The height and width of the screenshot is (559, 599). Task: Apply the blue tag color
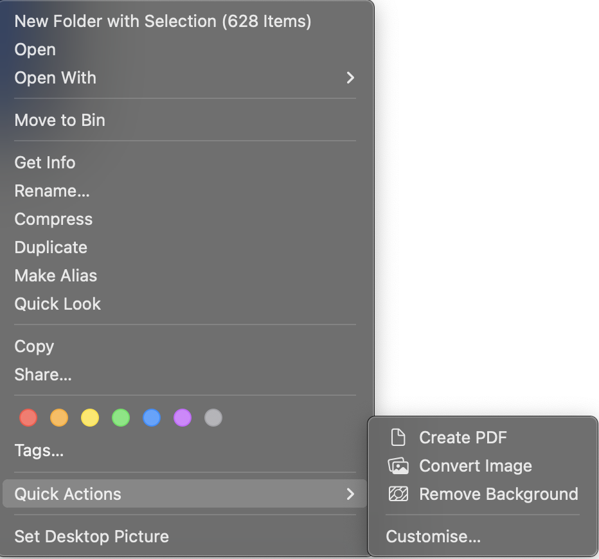pos(152,418)
